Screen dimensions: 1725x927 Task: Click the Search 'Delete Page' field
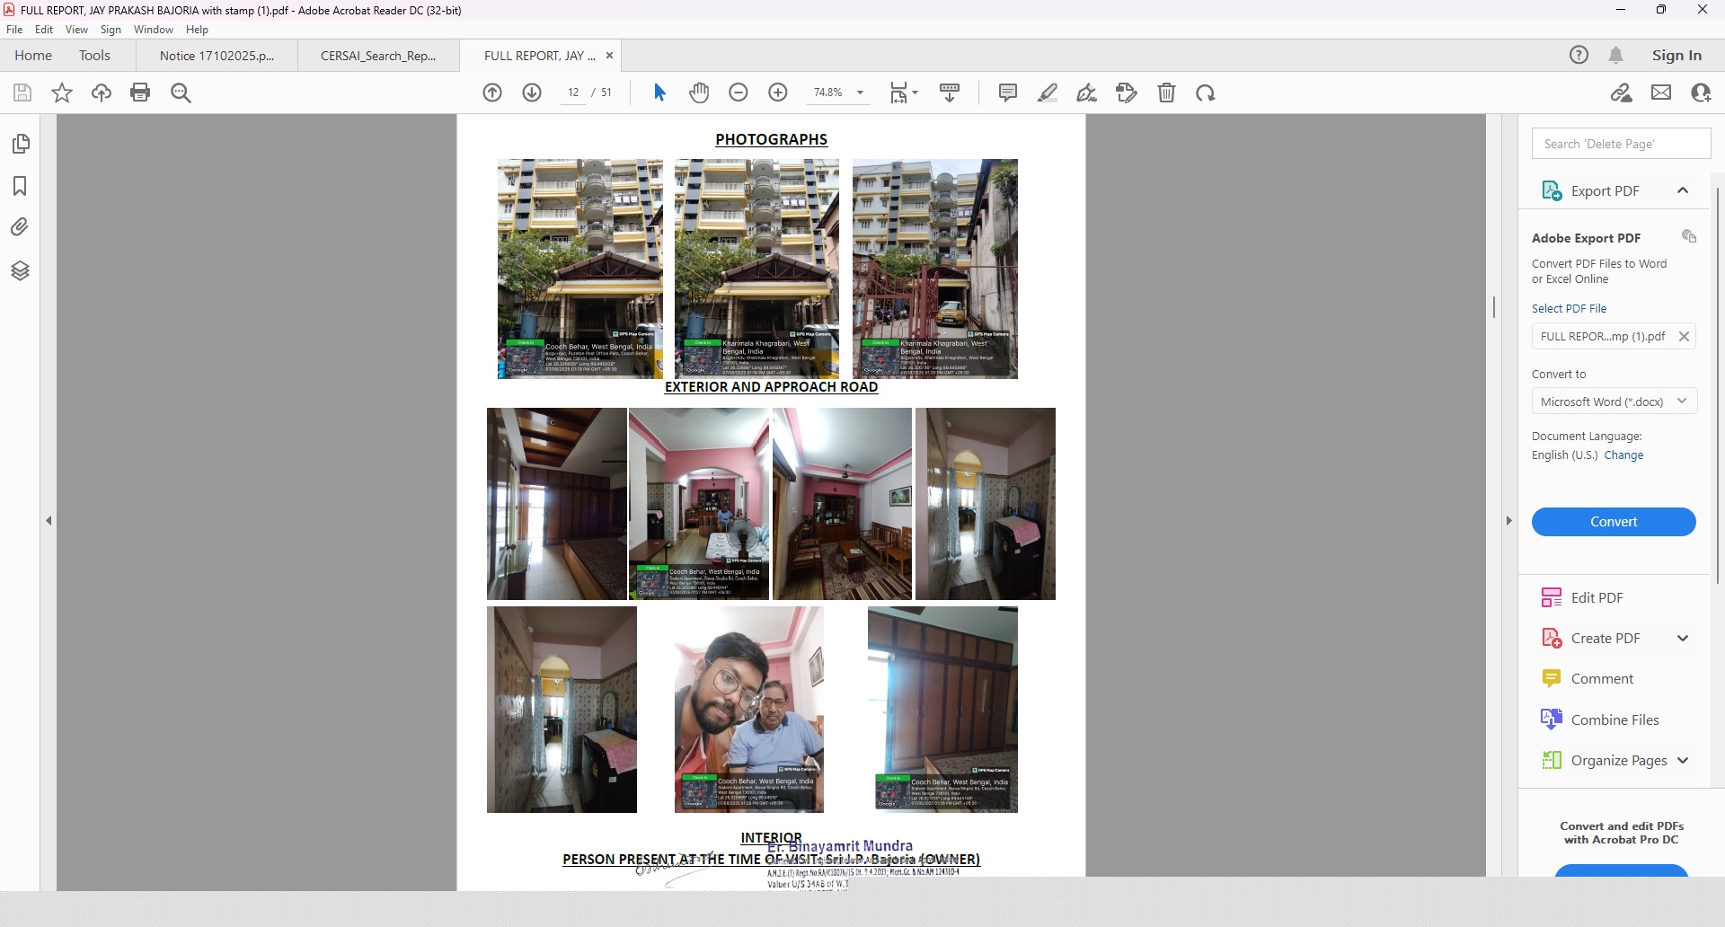pos(1620,144)
